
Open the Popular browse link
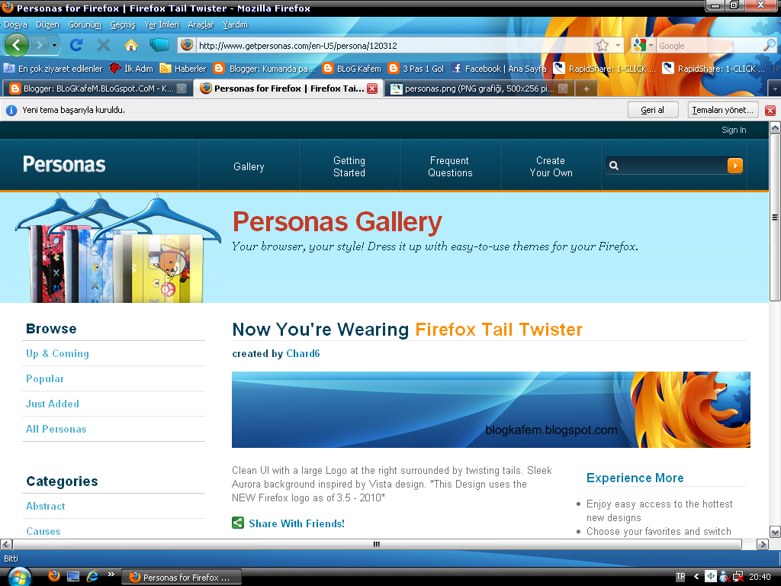pos(45,378)
